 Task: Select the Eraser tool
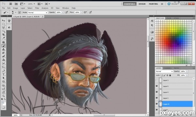[4, 56]
